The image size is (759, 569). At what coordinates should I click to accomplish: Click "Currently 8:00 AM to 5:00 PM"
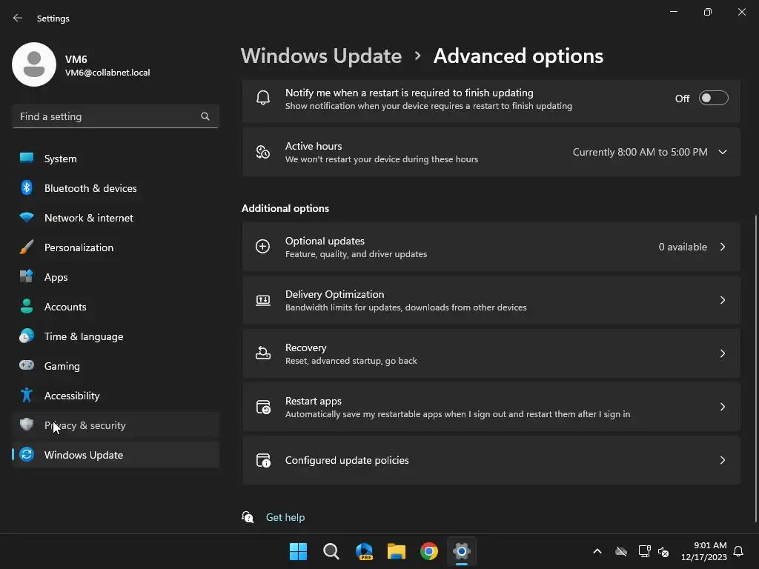640,152
